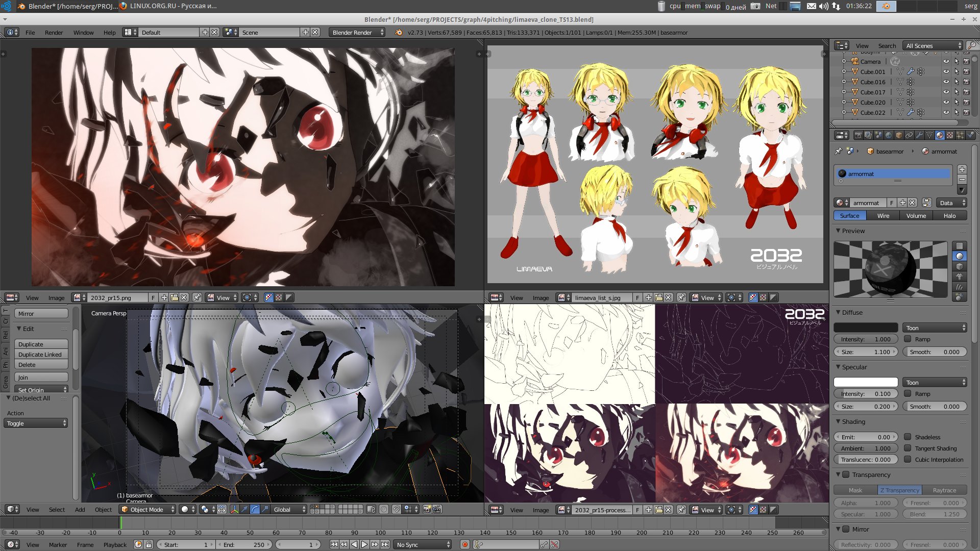Select the rotate manipulator arc icon

(255, 510)
